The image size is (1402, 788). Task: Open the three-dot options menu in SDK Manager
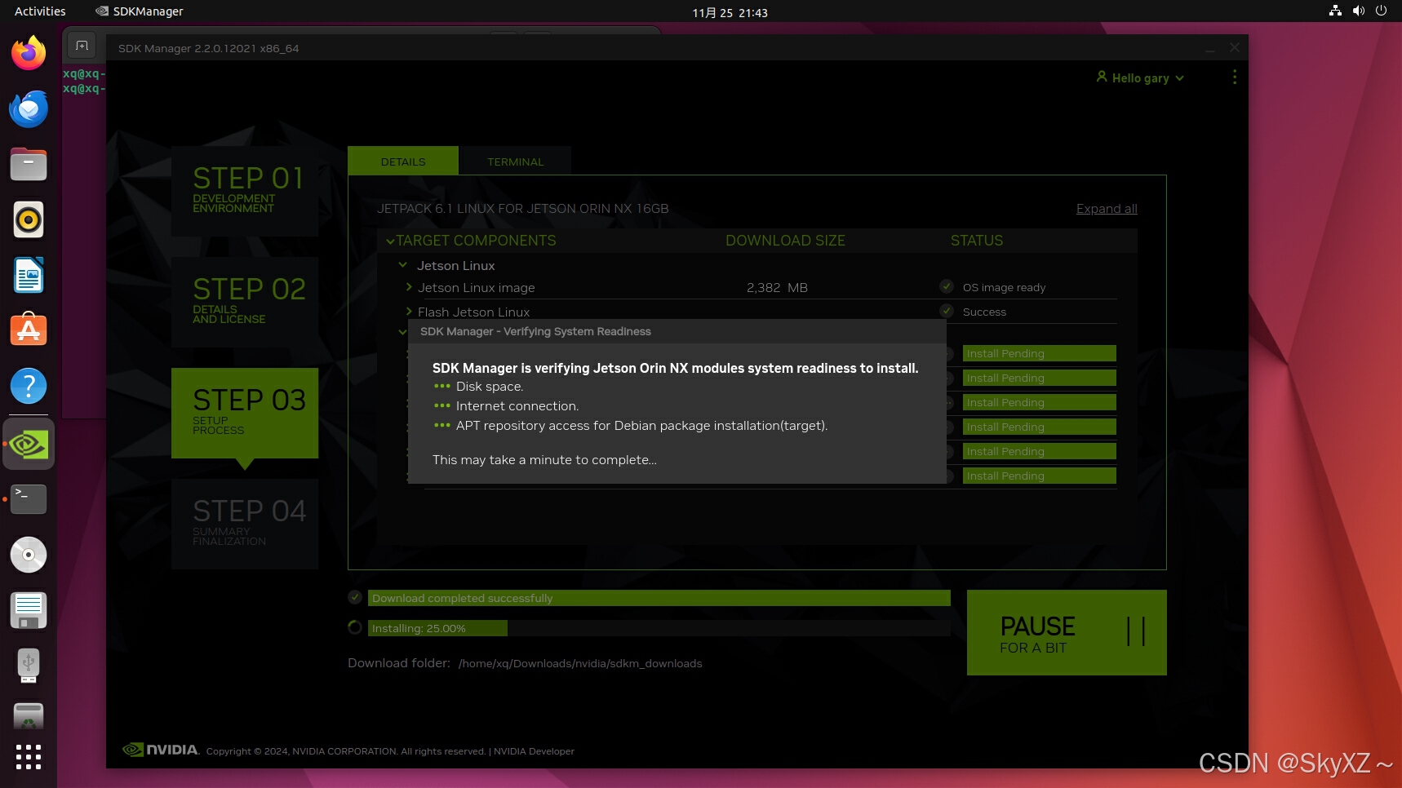point(1235,77)
